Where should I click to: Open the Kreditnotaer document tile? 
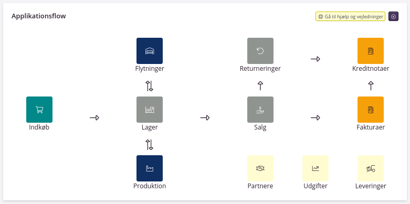pos(371,51)
